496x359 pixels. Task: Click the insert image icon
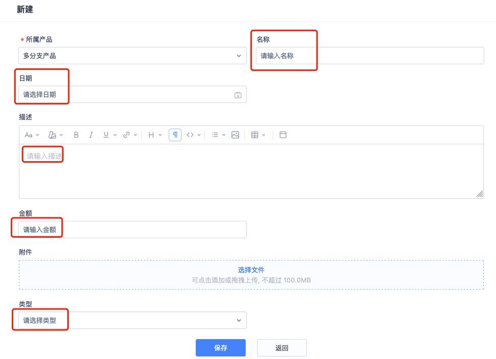[235, 135]
